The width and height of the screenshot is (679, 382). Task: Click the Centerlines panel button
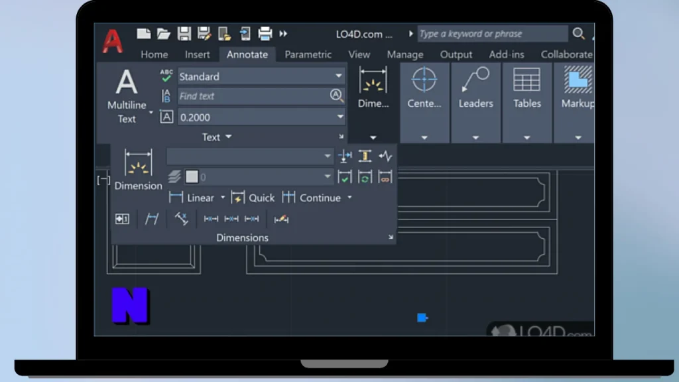[424, 88]
